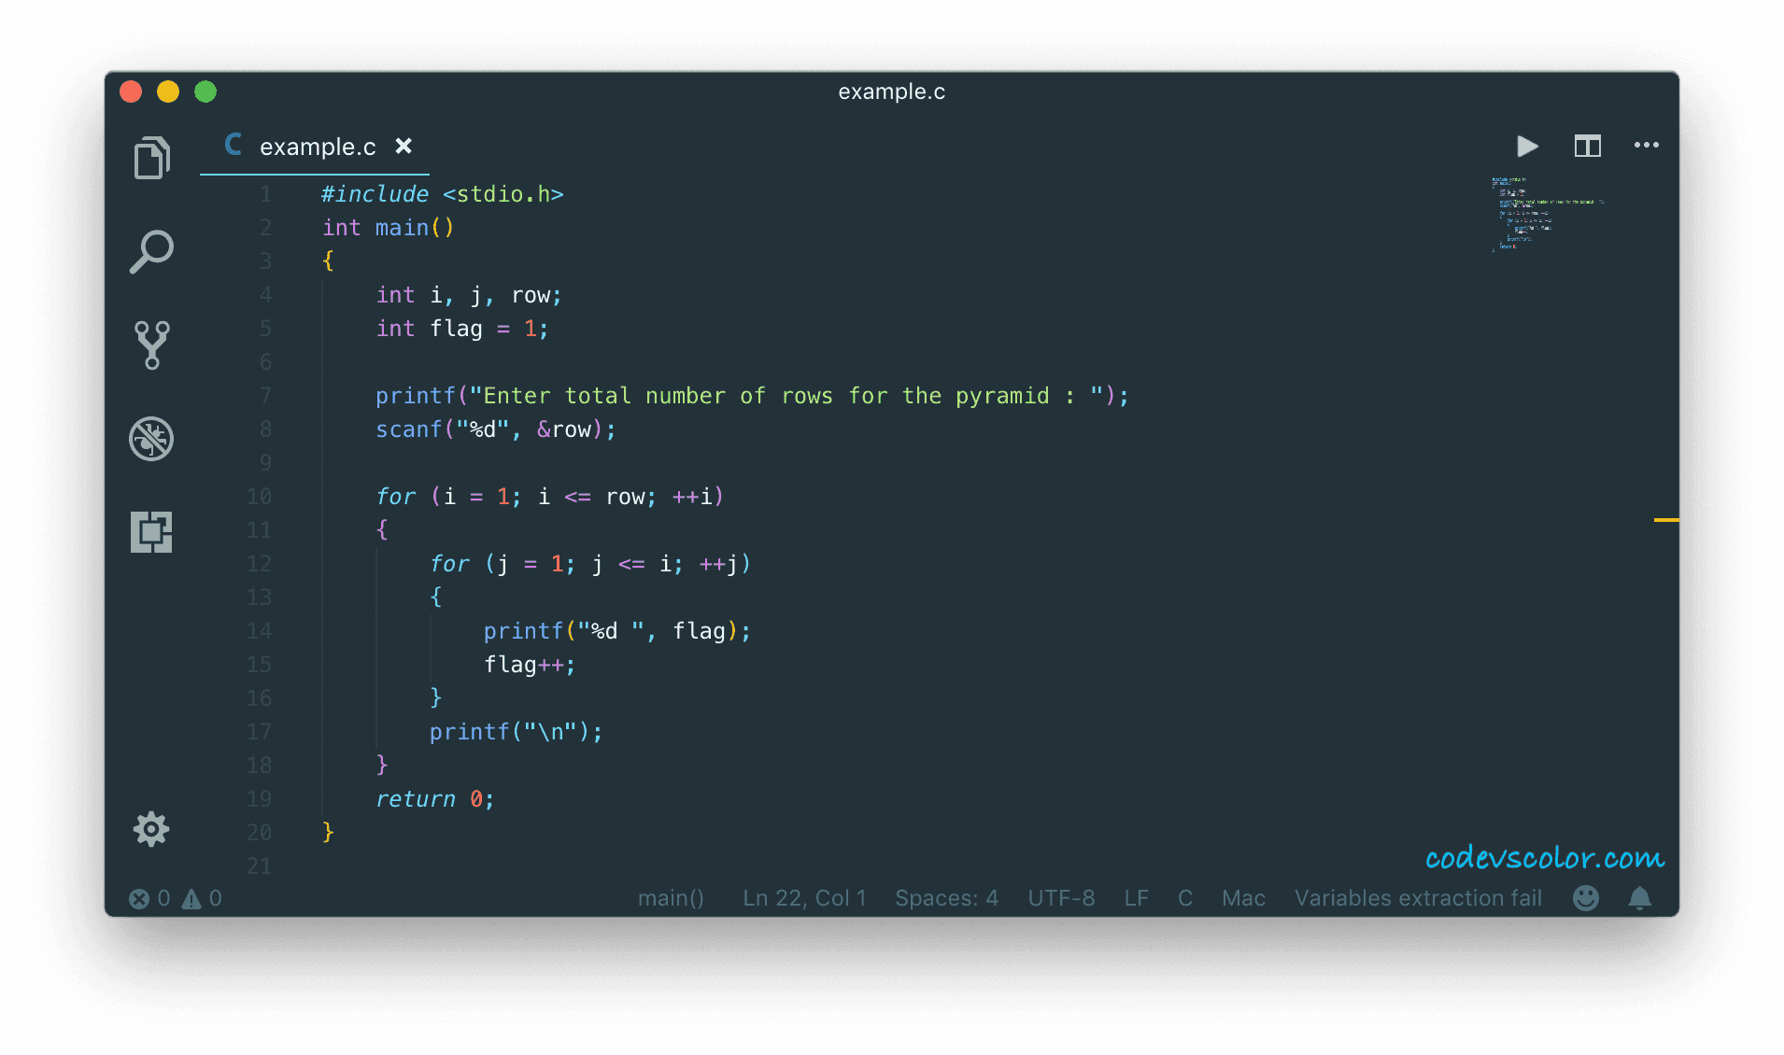Open the More Actions ellipsis menu
This screenshot has width=1784, height=1055.
(x=1646, y=146)
